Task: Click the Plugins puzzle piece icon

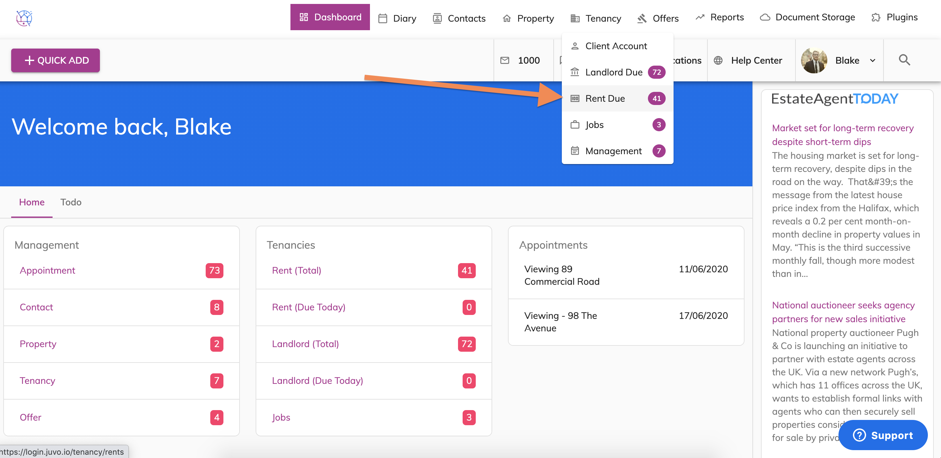Action: (876, 17)
